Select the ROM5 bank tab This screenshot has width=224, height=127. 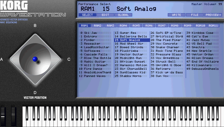[136, 25]
